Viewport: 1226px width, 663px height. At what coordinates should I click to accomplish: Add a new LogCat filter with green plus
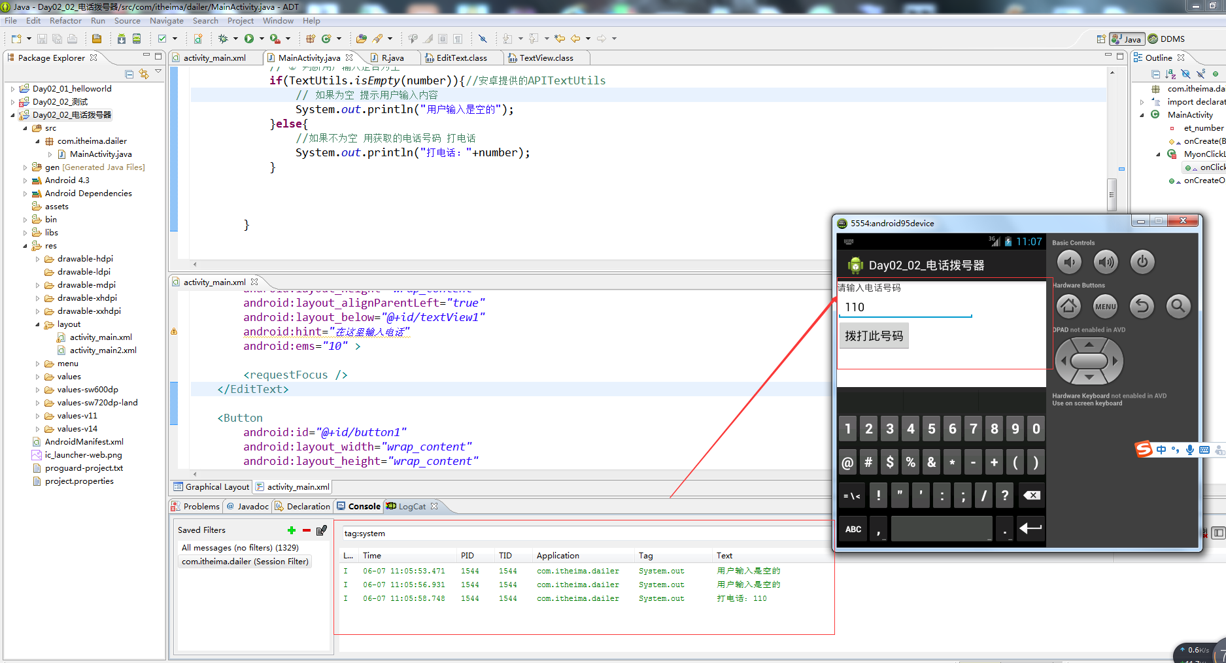tap(292, 530)
